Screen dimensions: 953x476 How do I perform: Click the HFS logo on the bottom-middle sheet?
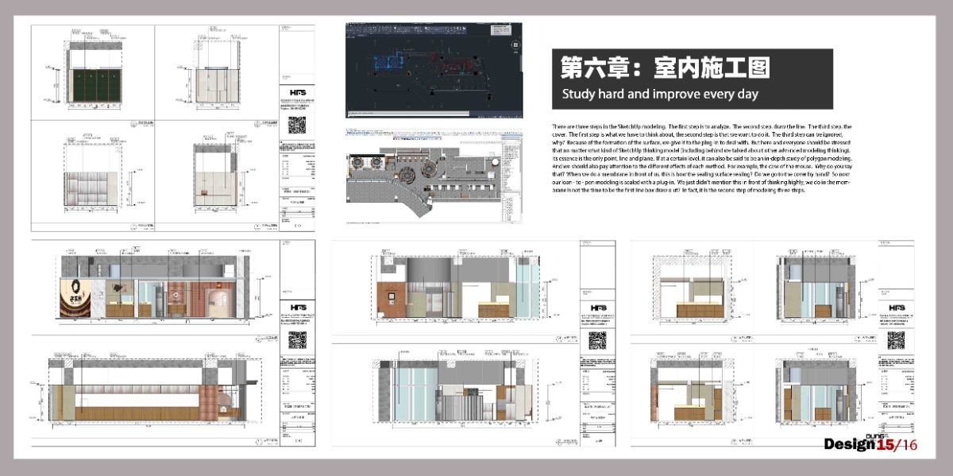[596, 307]
